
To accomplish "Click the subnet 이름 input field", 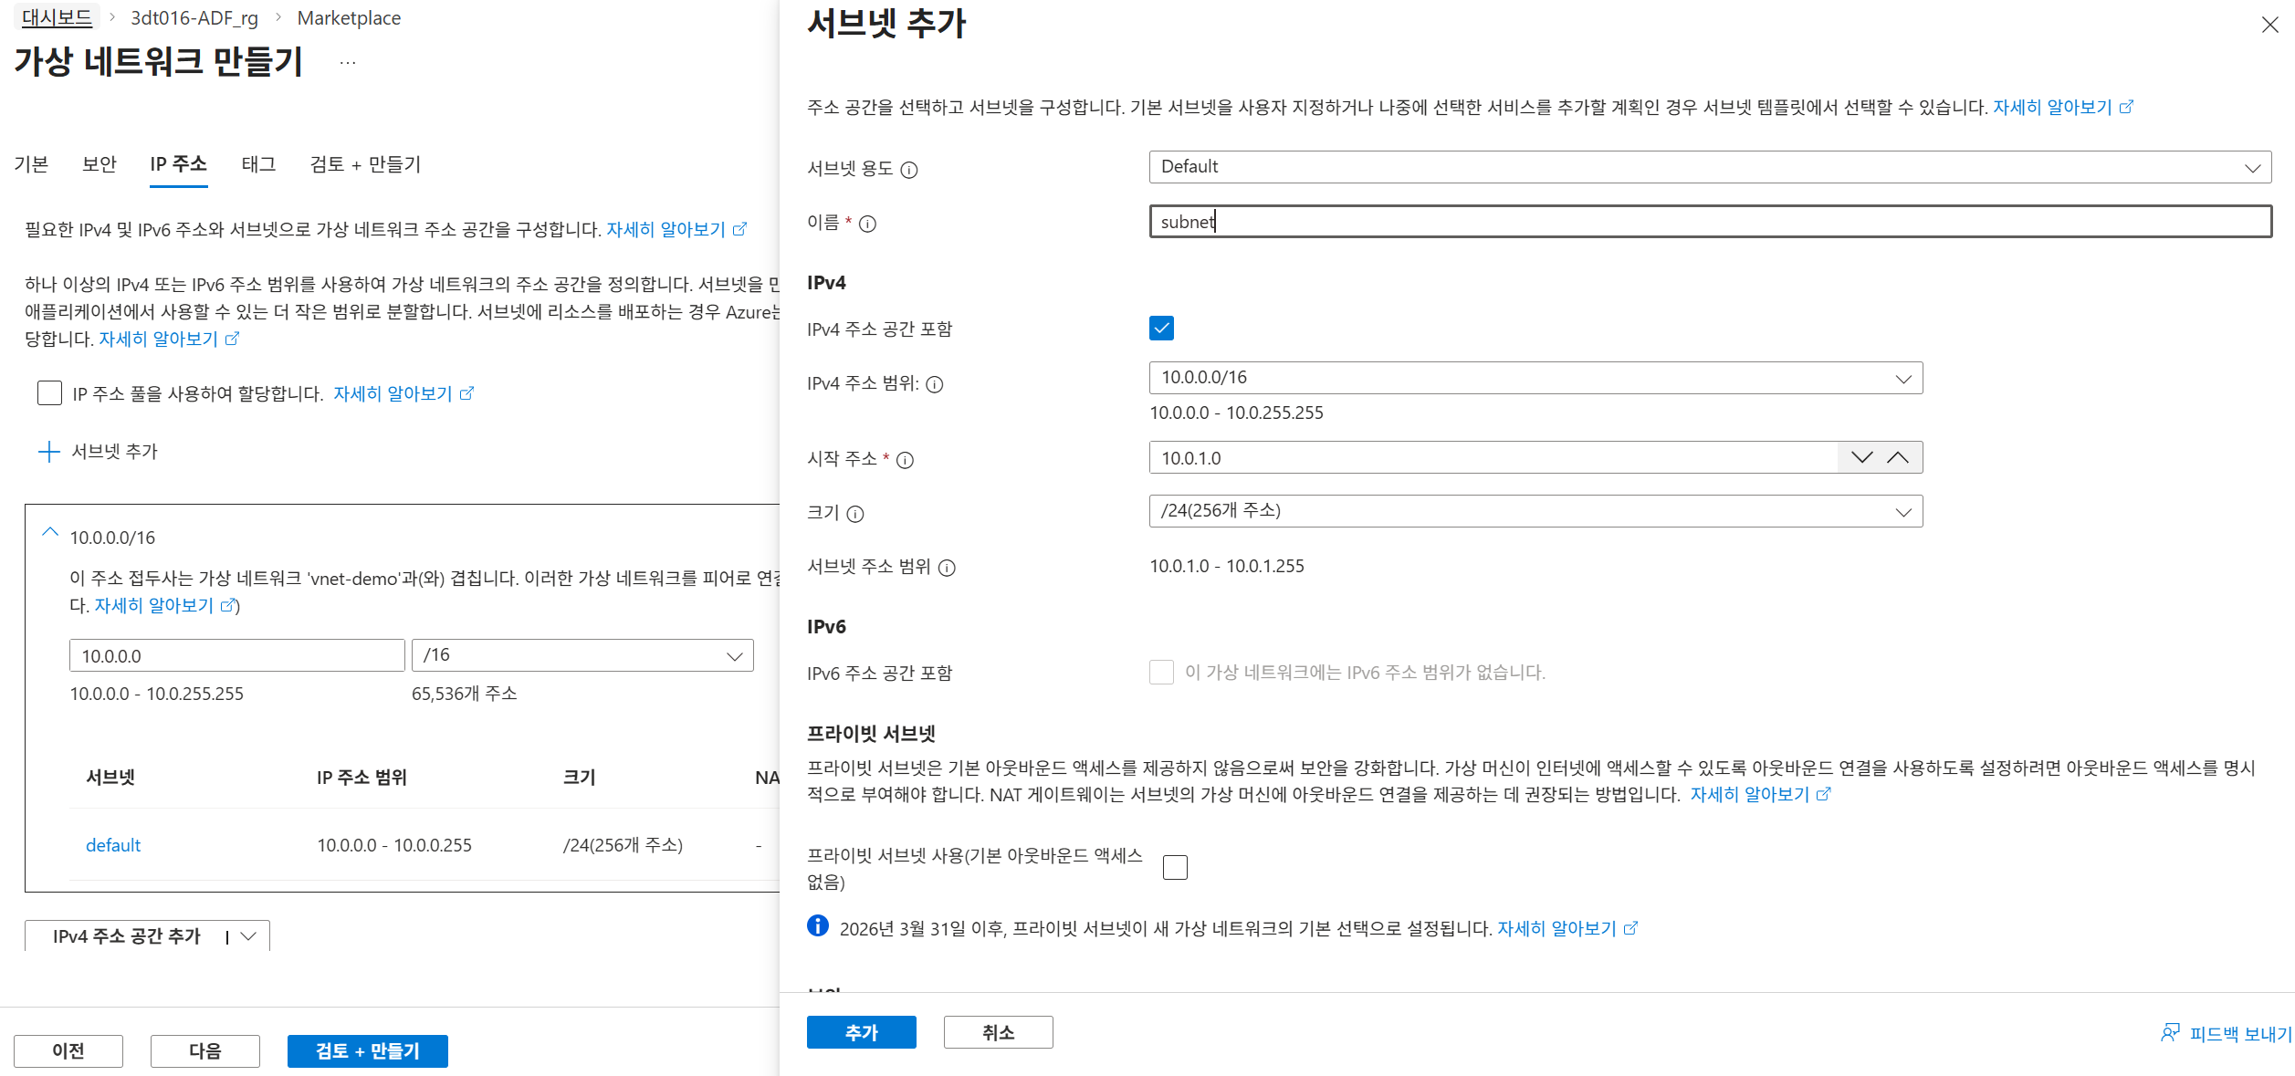I will point(1709,222).
